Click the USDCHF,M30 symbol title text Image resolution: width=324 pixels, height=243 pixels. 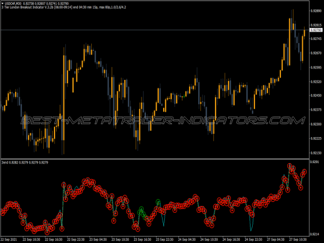[x=13, y=4]
